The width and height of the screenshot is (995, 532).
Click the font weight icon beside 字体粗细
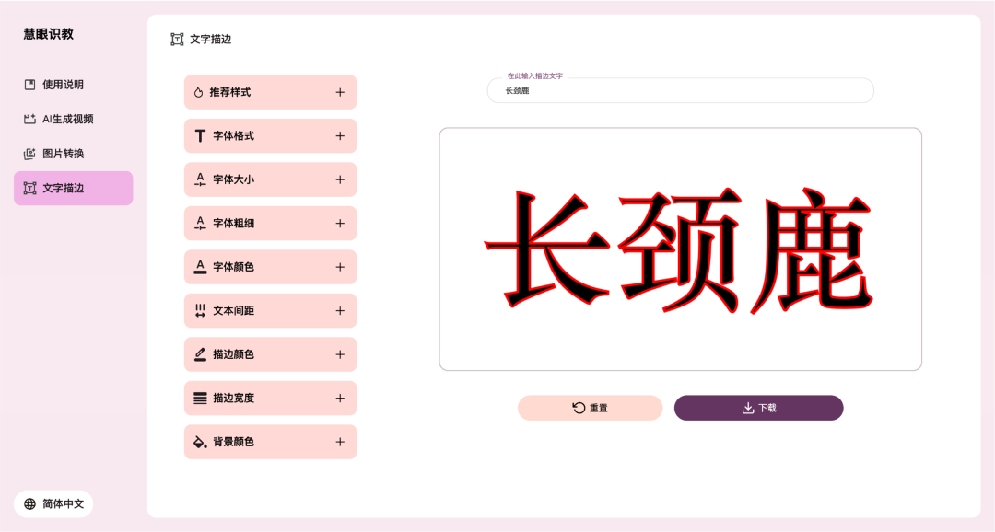[x=200, y=223]
